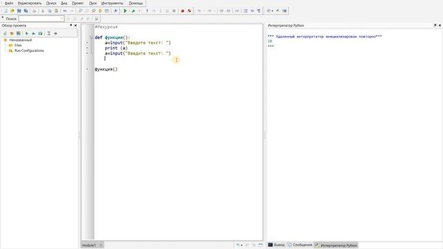Screen dimensions: 443x249
Task: Clear all breakpoints icon
Action: pos(189,11)
